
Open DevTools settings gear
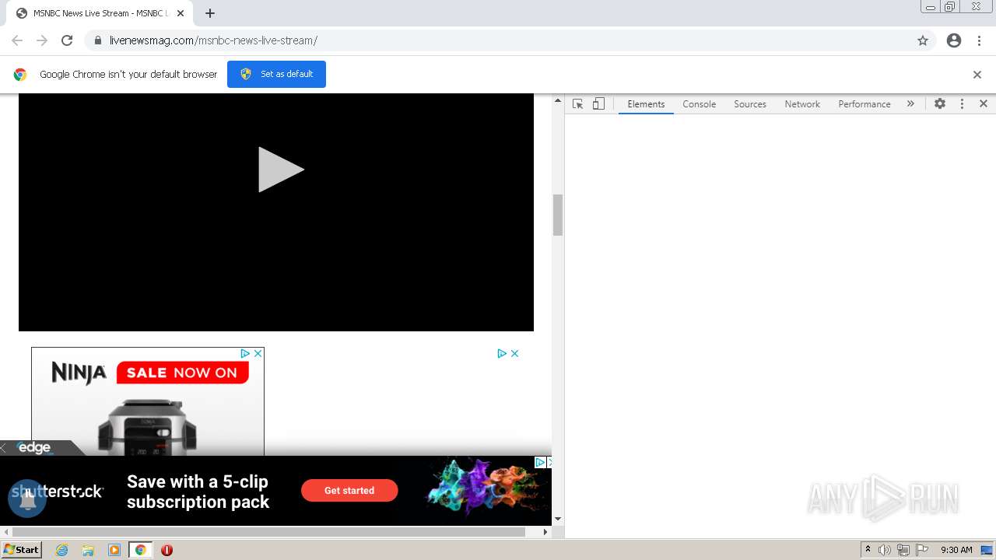[940, 103]
